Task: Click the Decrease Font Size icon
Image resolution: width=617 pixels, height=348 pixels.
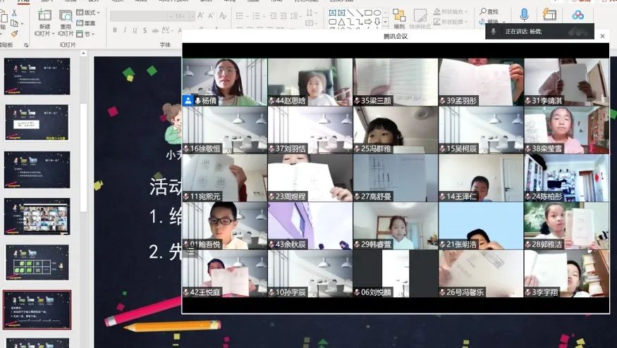Action: click(x=211, y=15)
